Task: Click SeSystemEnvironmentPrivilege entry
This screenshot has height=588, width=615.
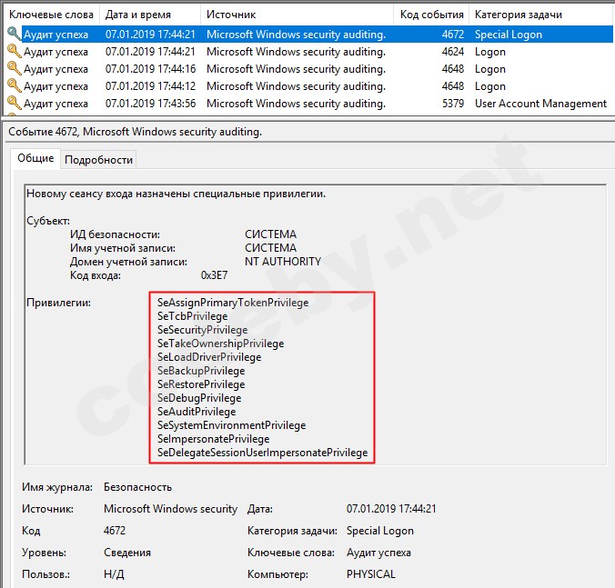Action: click(231, 425)
